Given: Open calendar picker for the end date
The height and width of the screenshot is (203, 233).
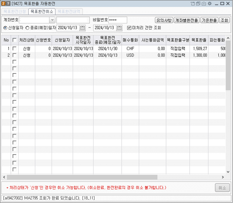Looking at the screenshot, I should pos(119,28).
